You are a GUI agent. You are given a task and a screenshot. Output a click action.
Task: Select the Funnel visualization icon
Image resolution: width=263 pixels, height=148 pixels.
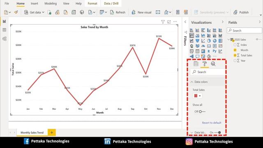tap(197, 41)
